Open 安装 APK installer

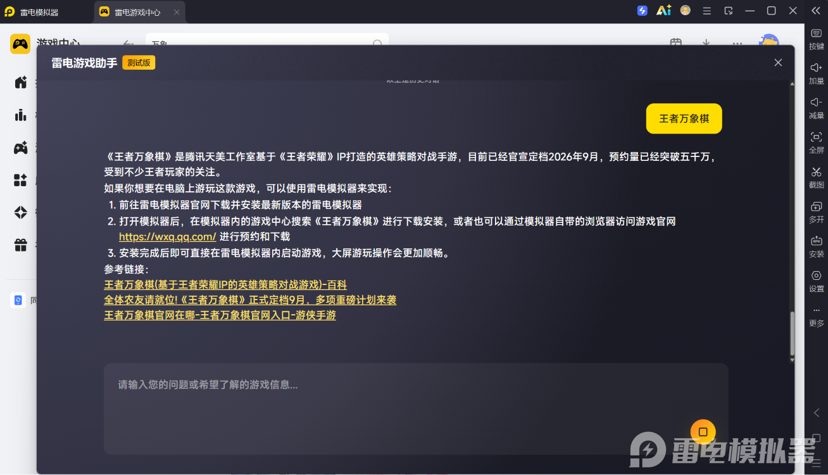(x=817, y=247)
